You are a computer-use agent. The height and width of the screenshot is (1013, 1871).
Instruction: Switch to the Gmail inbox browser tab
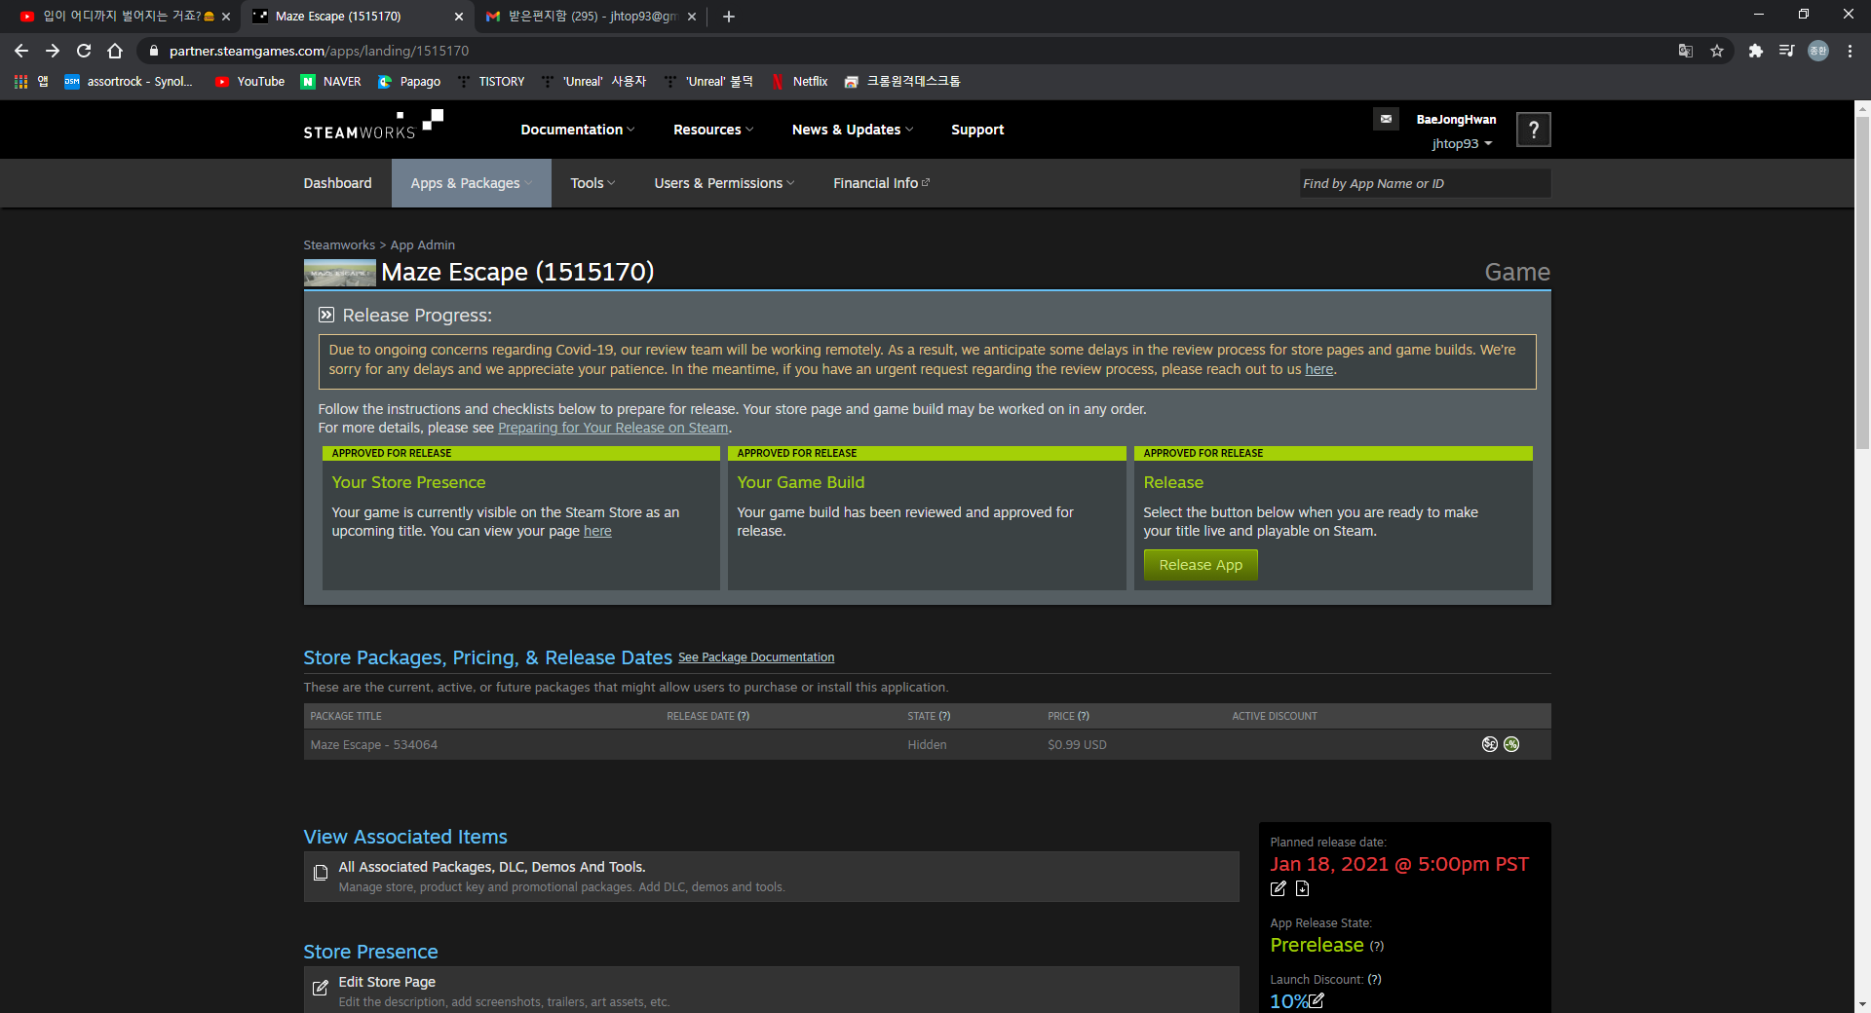[591, 17]
